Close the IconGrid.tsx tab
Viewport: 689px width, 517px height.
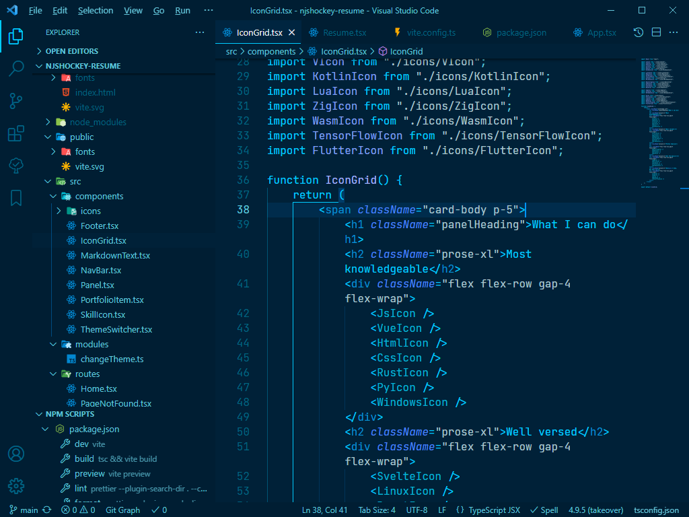pos(292,32)
